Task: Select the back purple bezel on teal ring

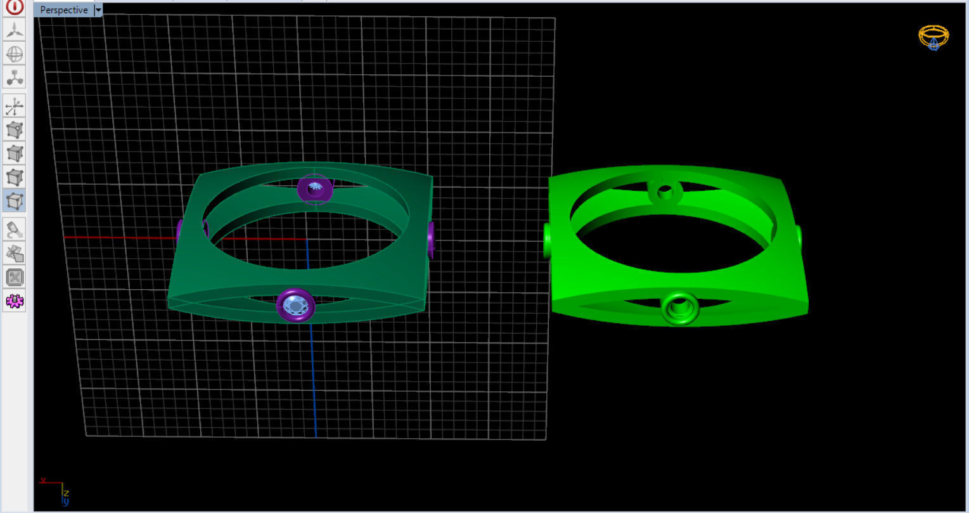Action: 315,189
